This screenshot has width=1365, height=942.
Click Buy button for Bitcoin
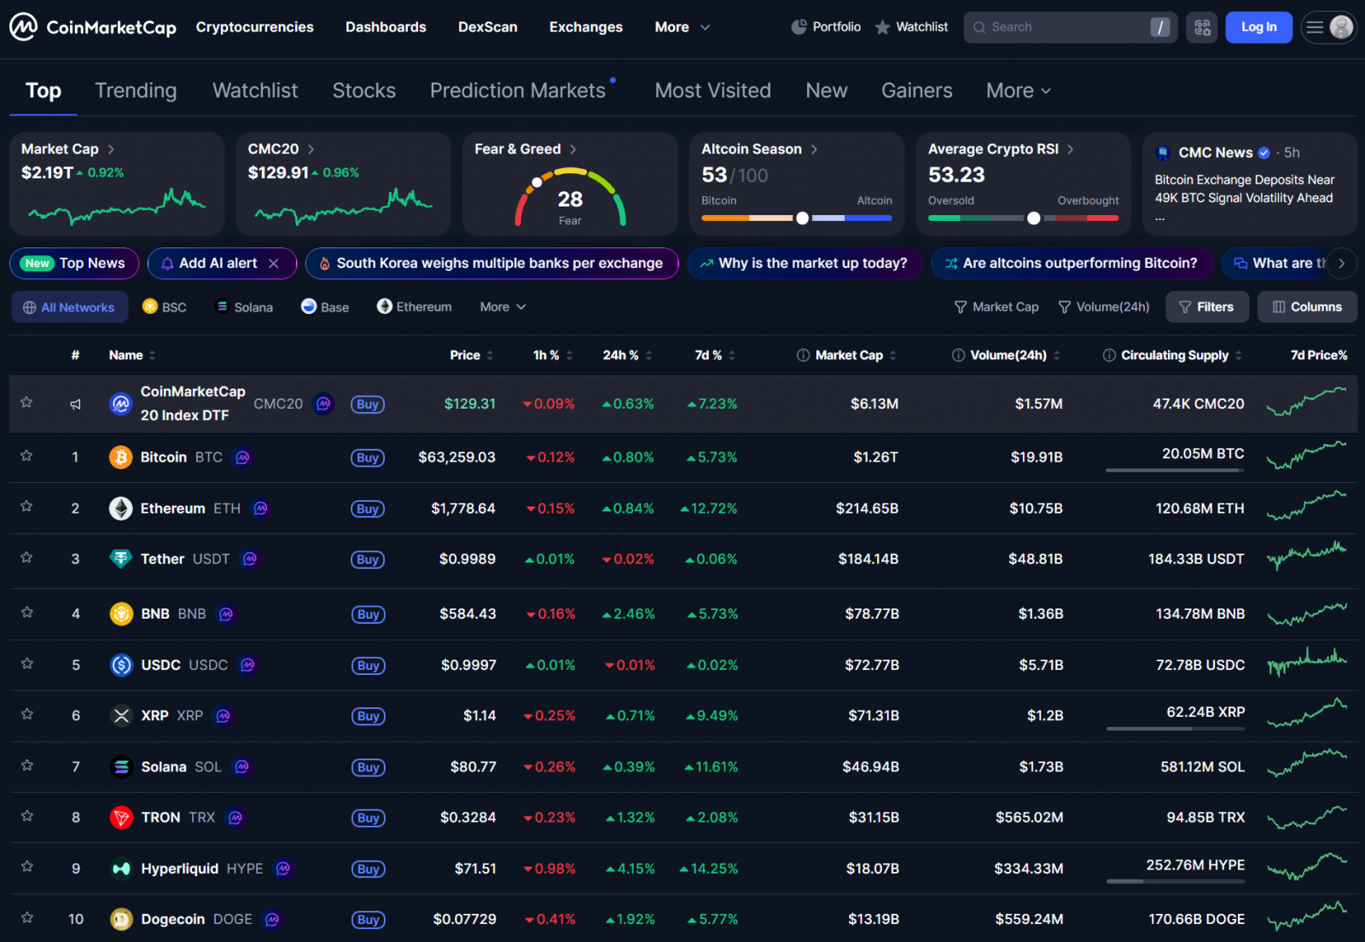coord(368,458)
